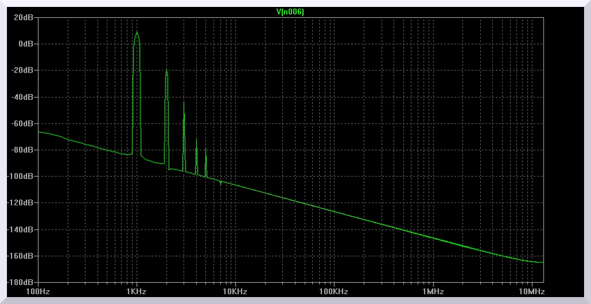Click the third harmonic peak near -40dB
This screenshot has height=304, width=591.
184,102
